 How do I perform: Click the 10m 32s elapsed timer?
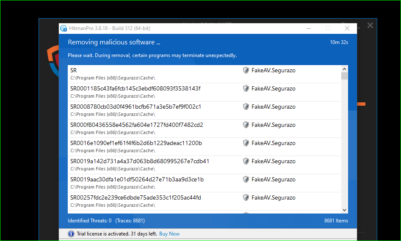(339, 42)
